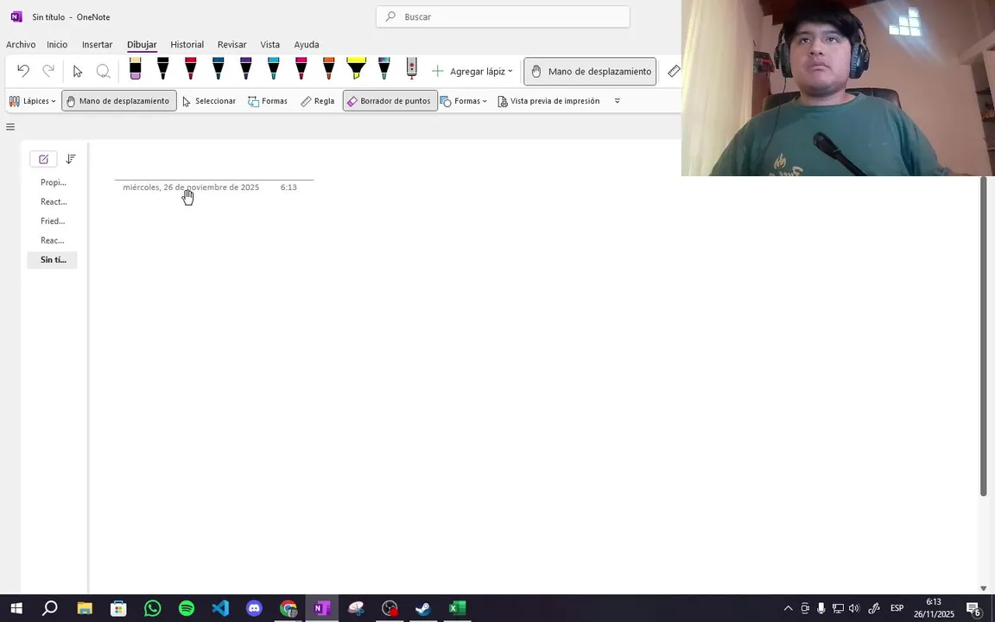Click the ruler icon at the ribbon's right edge
The image size is (995, 622).
674,71
